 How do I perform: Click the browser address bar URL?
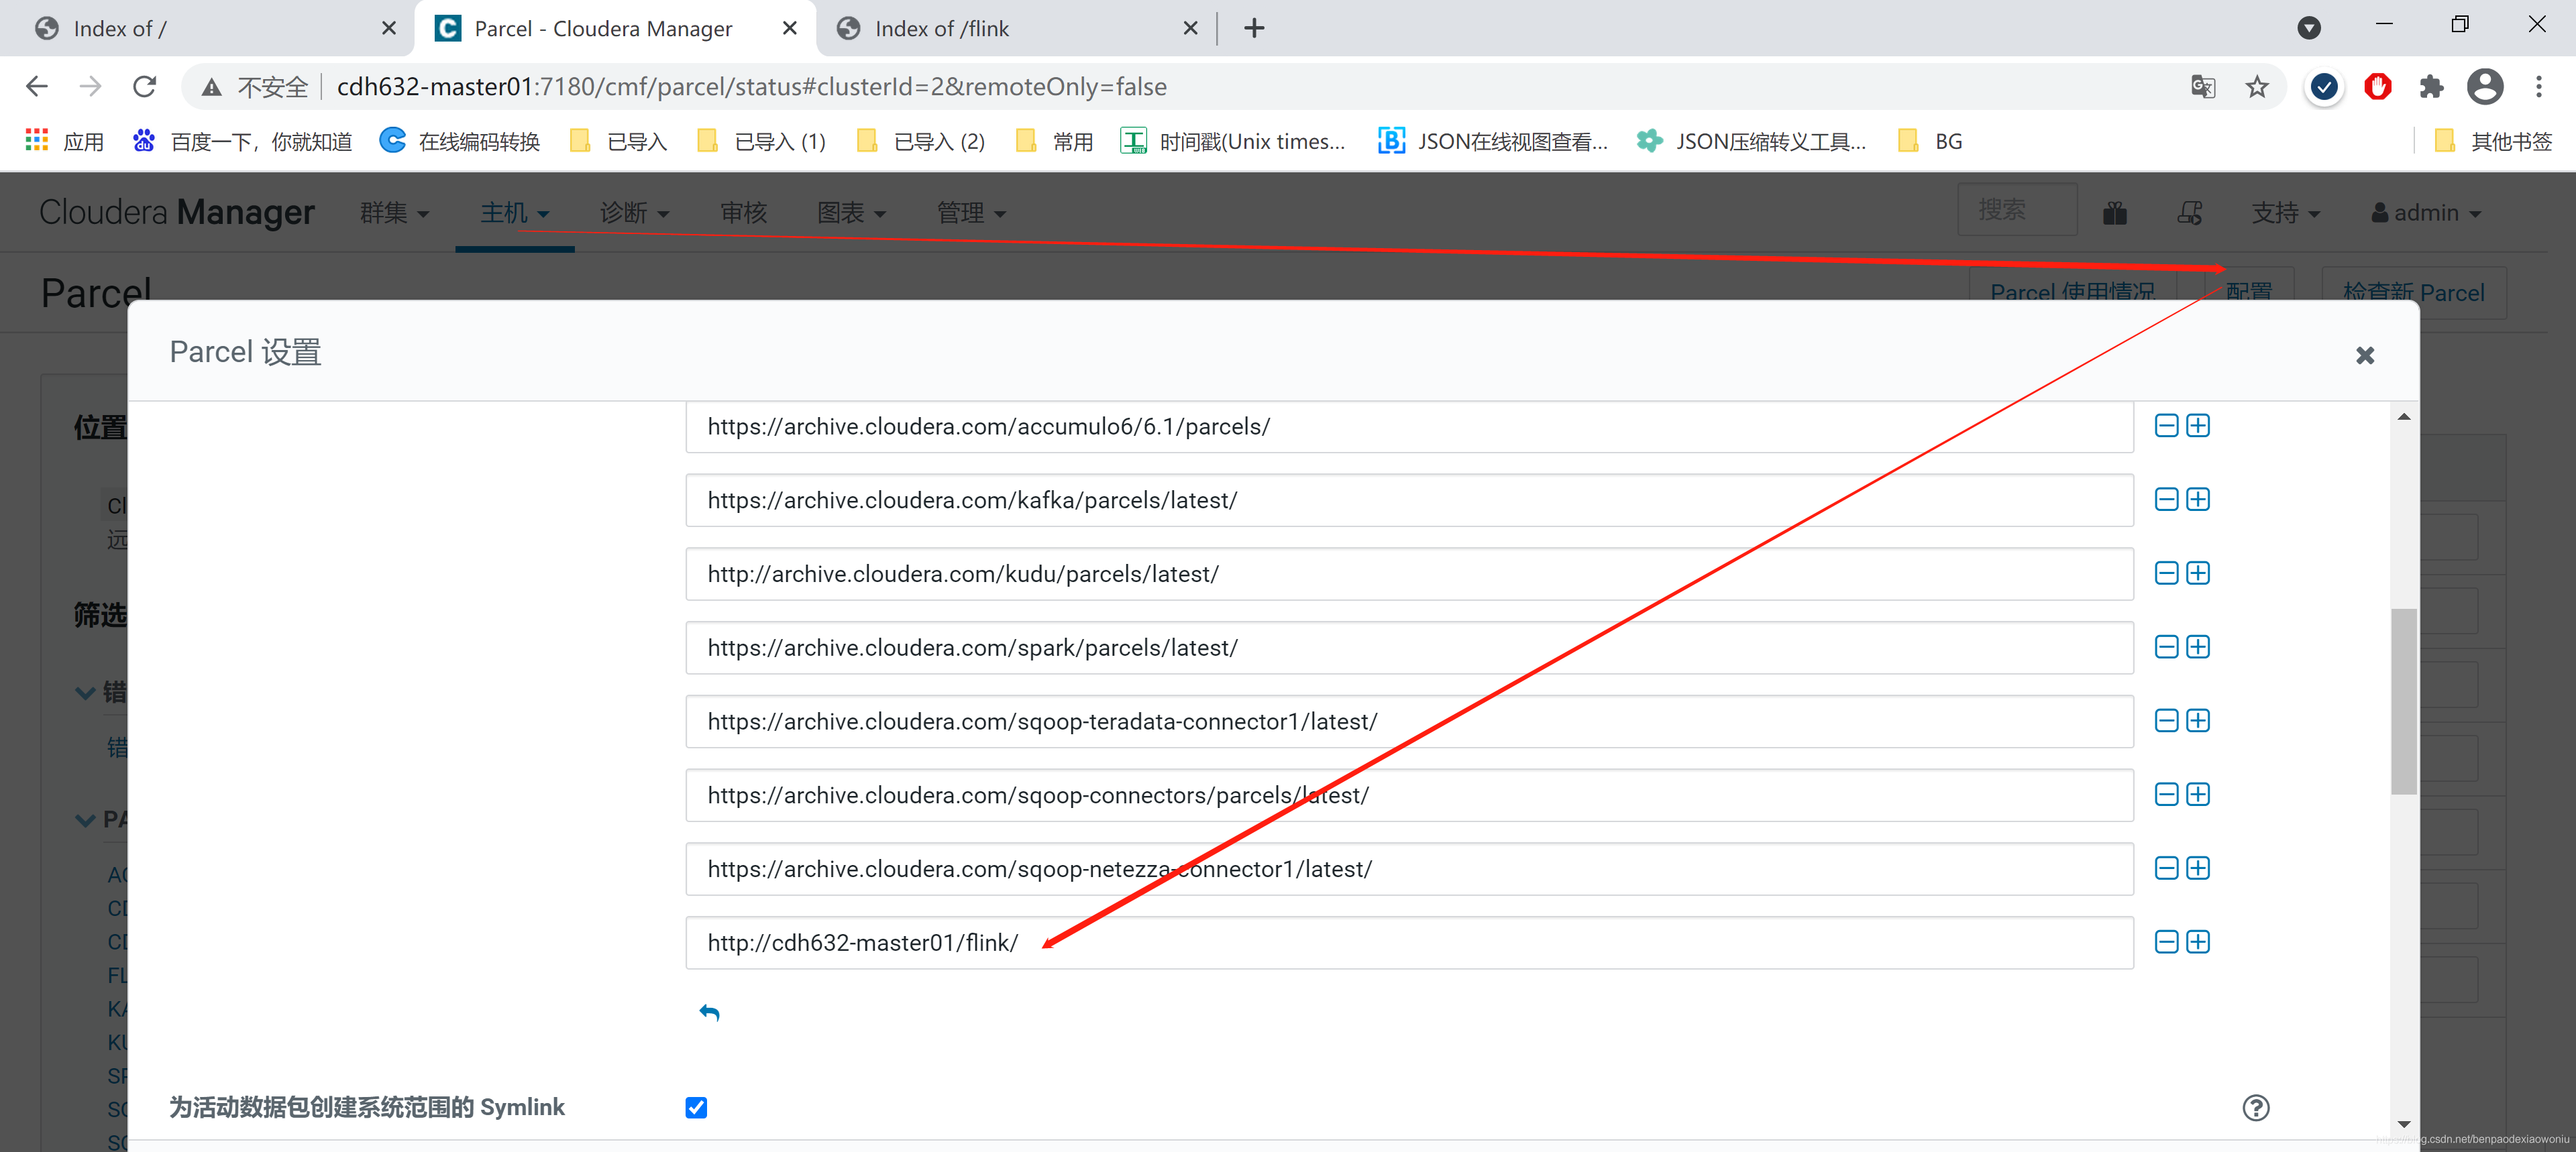point(752,87)
